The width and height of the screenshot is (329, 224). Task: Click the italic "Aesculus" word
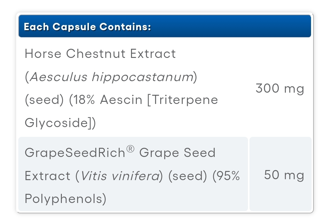tap(59, 77)
